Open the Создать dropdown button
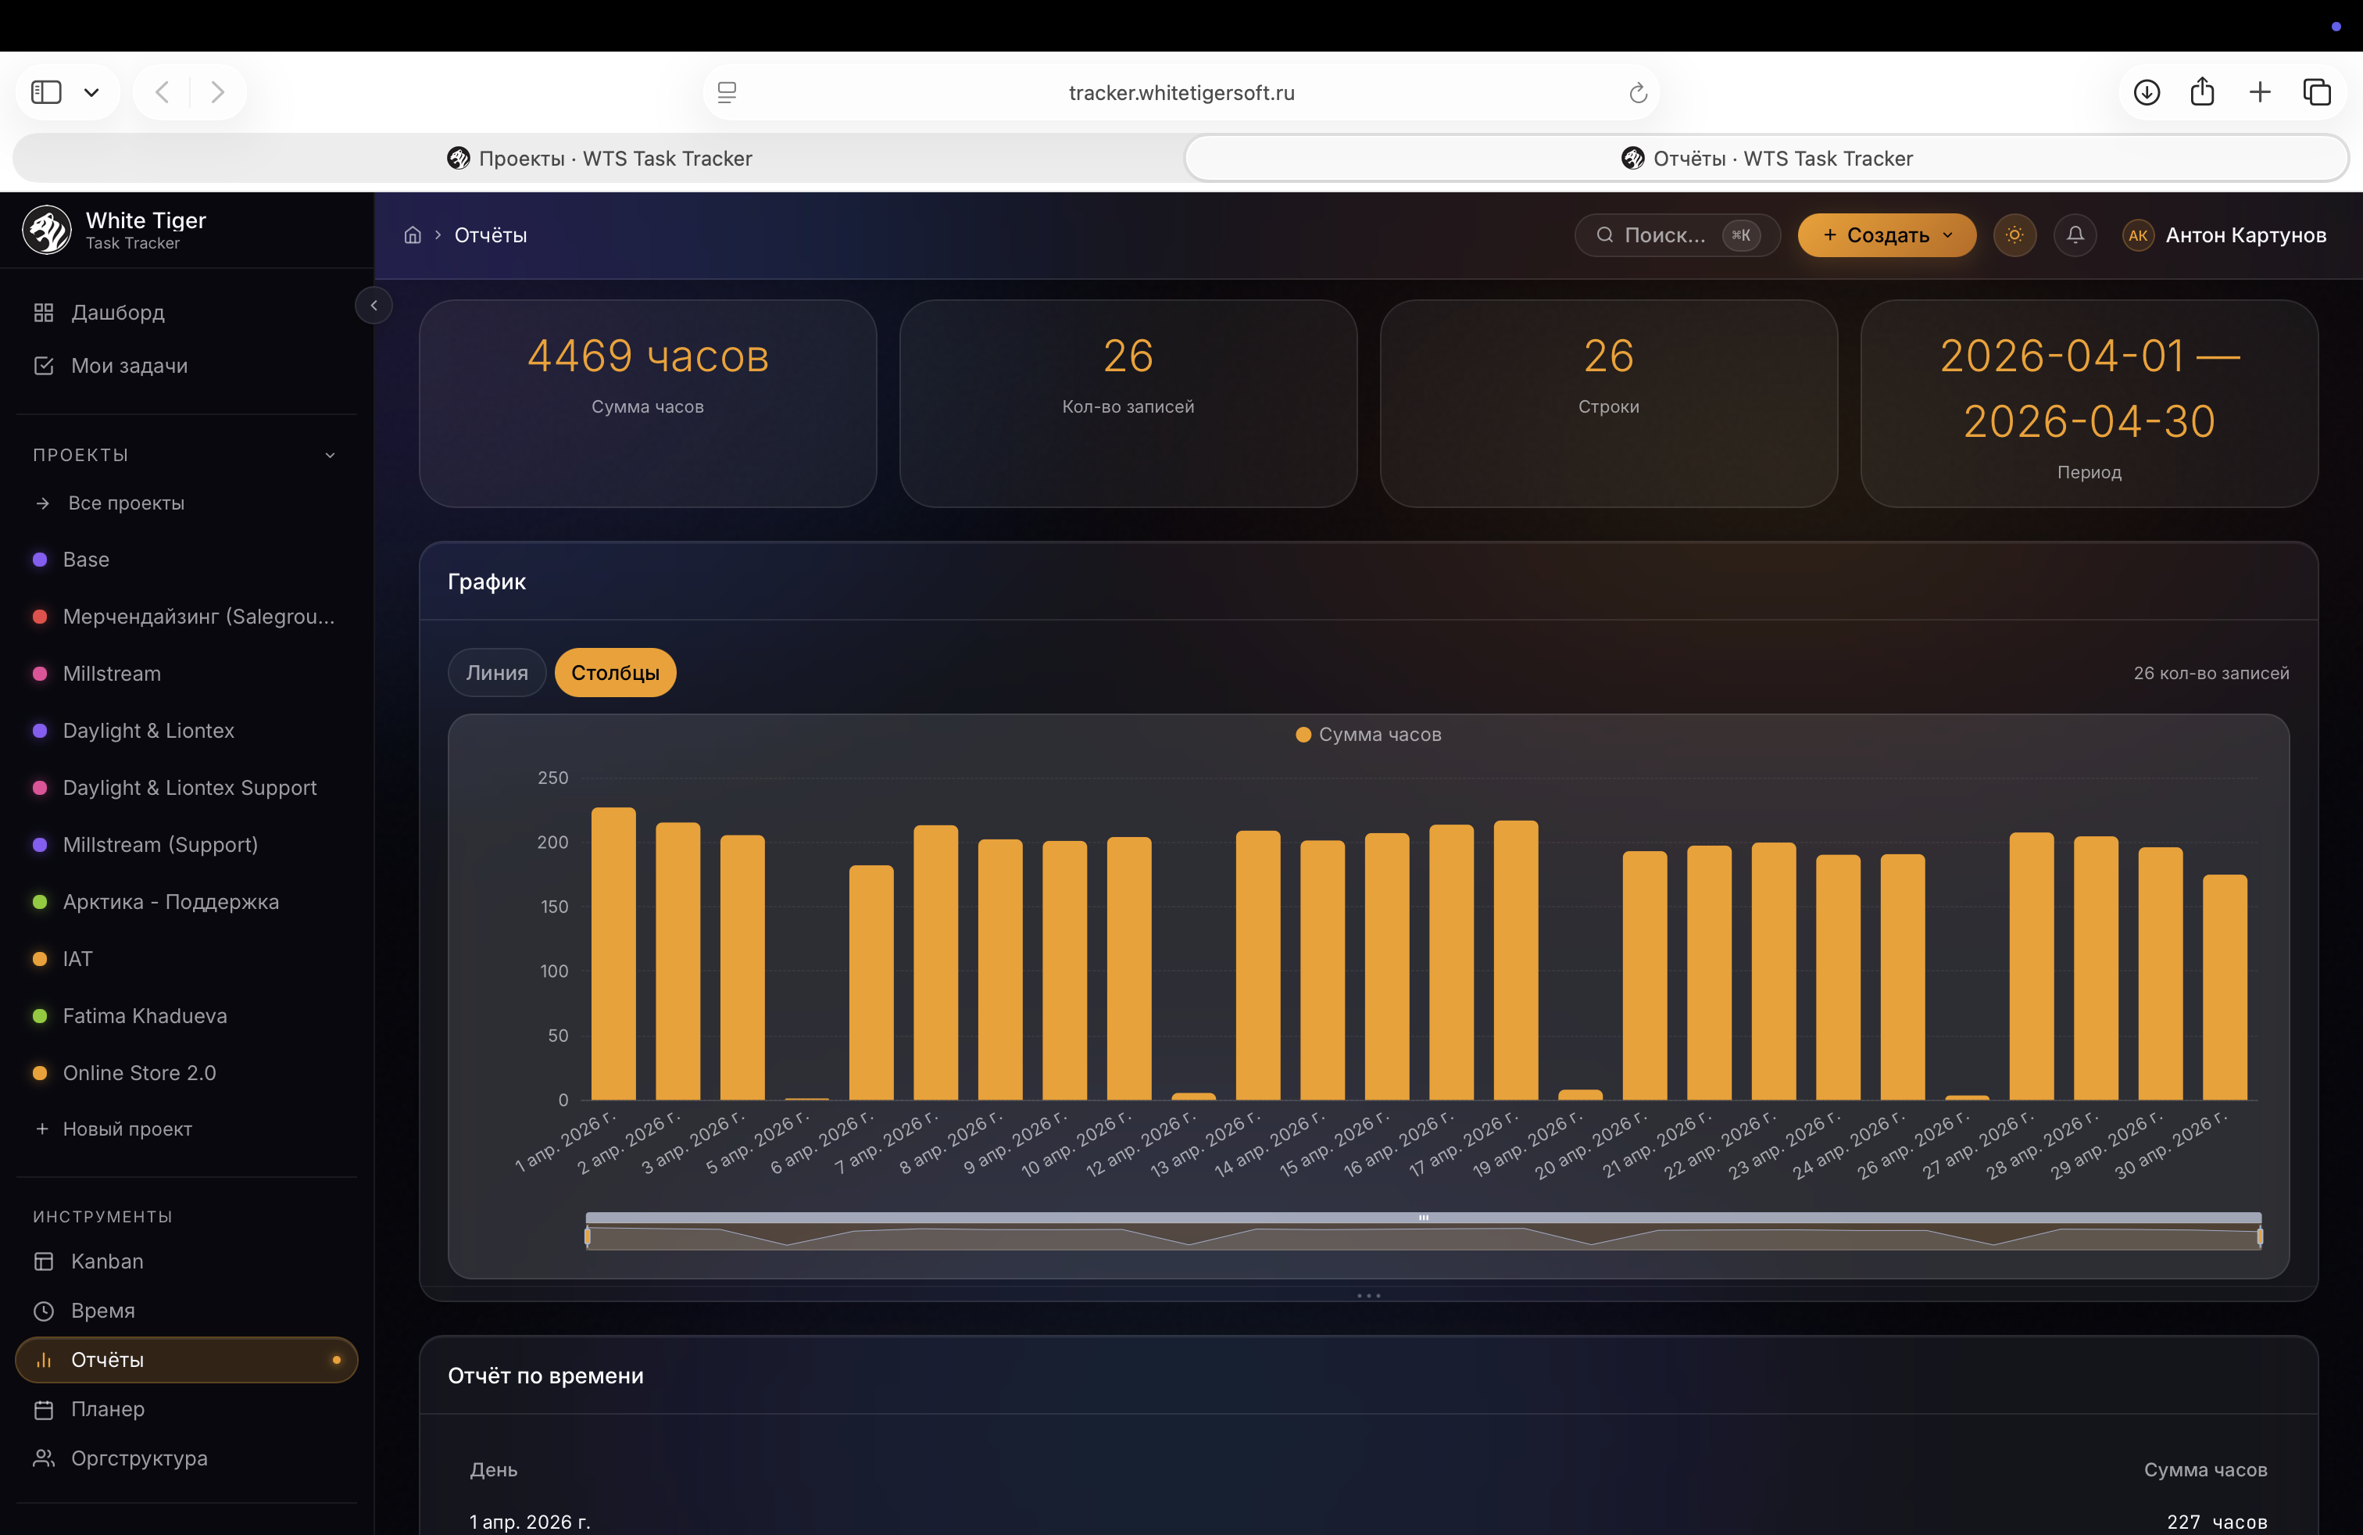The width and height of the screenshot is (2363, 1535). point(1886,235)
